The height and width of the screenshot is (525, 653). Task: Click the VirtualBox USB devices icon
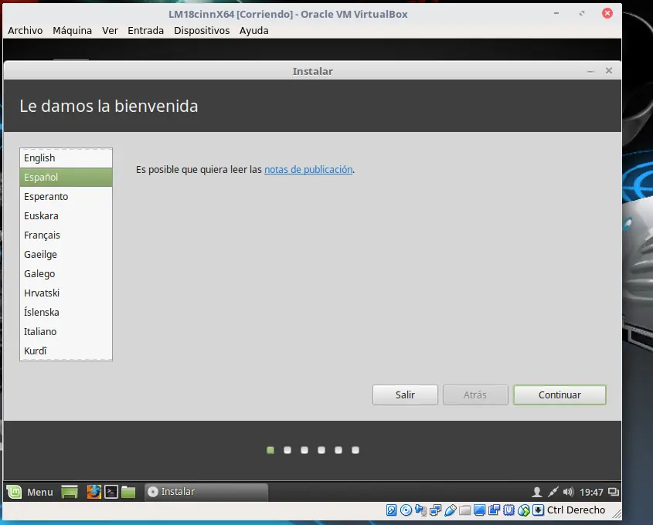pyautogui.click(x=451, y=510)
